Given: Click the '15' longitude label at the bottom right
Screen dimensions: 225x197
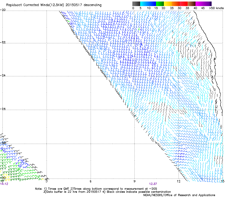Looking at the screenshot, I should 223,182.
